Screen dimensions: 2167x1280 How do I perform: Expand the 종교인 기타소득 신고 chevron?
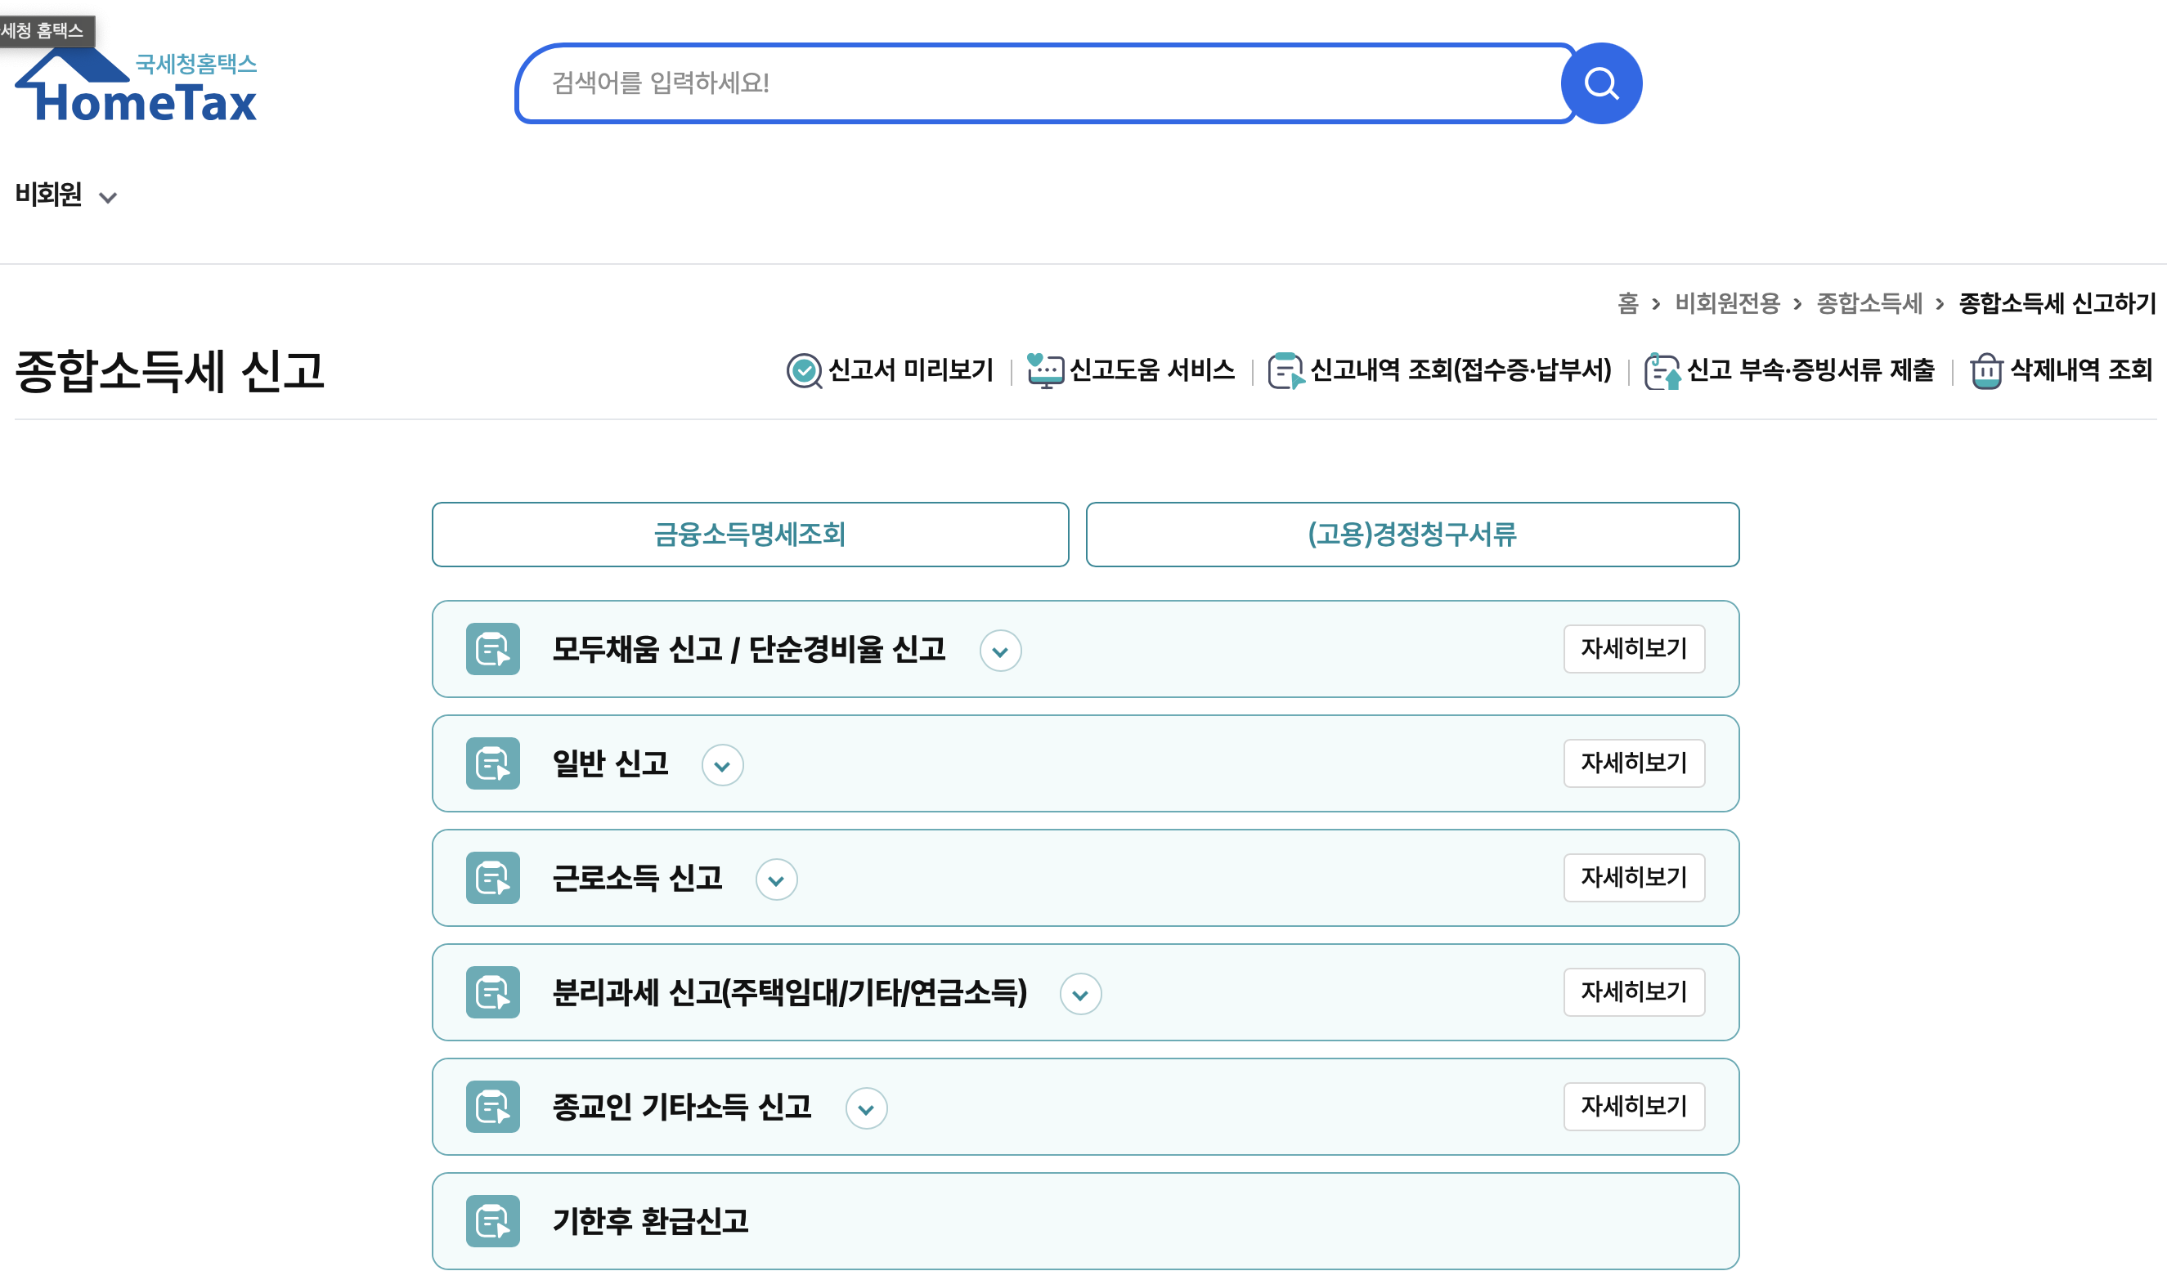pyautogui.click(x=866, y=1108)
